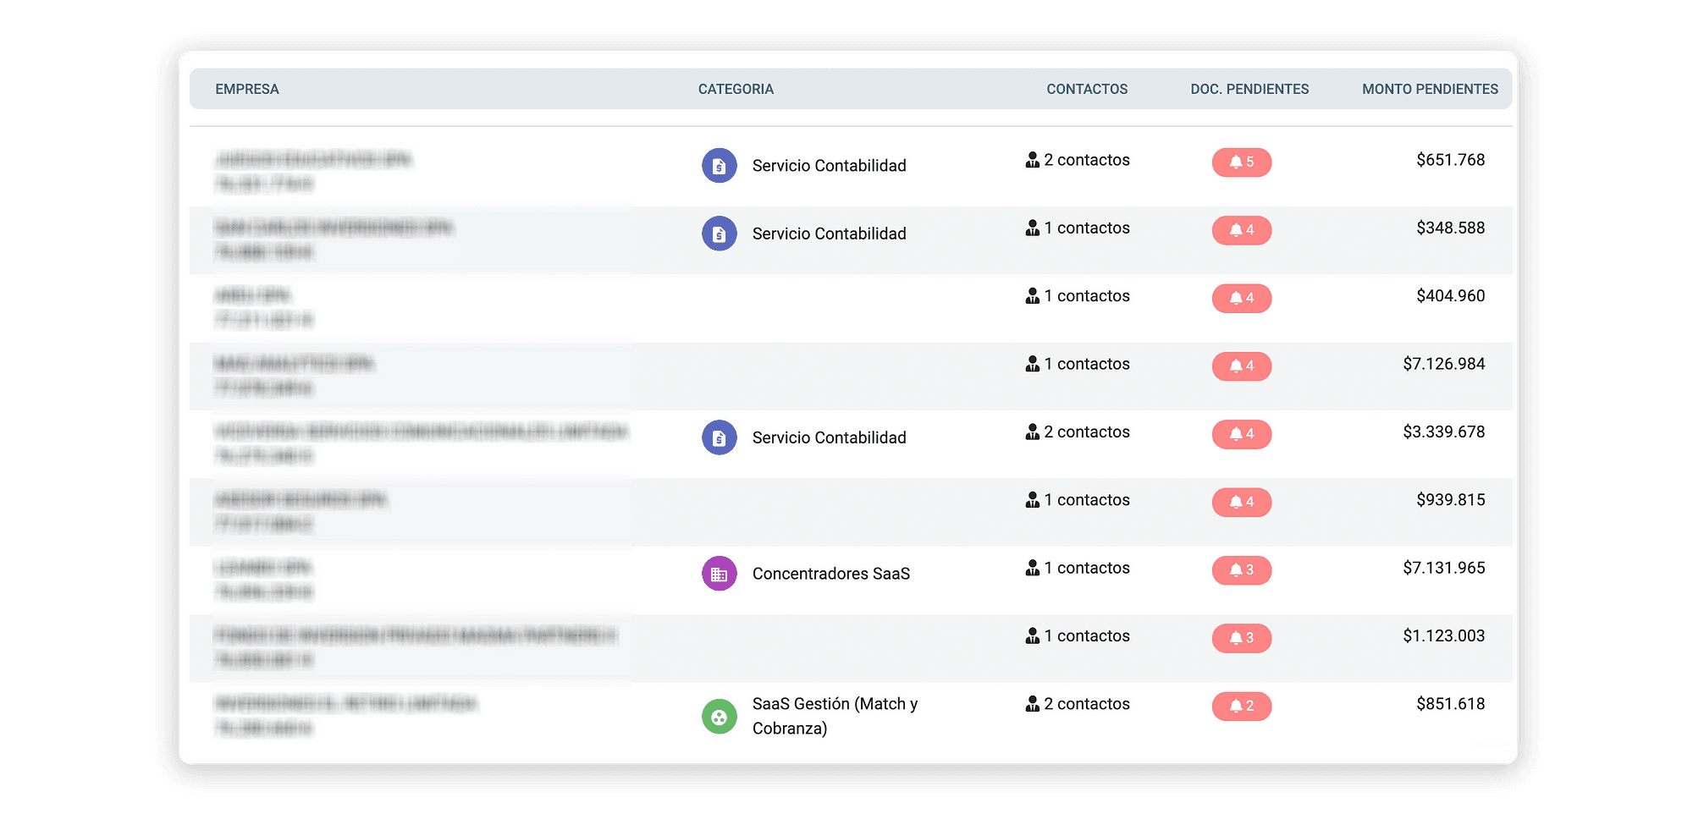Click the CONTACTOS column header
Viewport: 1693px width, 825px height.
tap(1087, 89)
